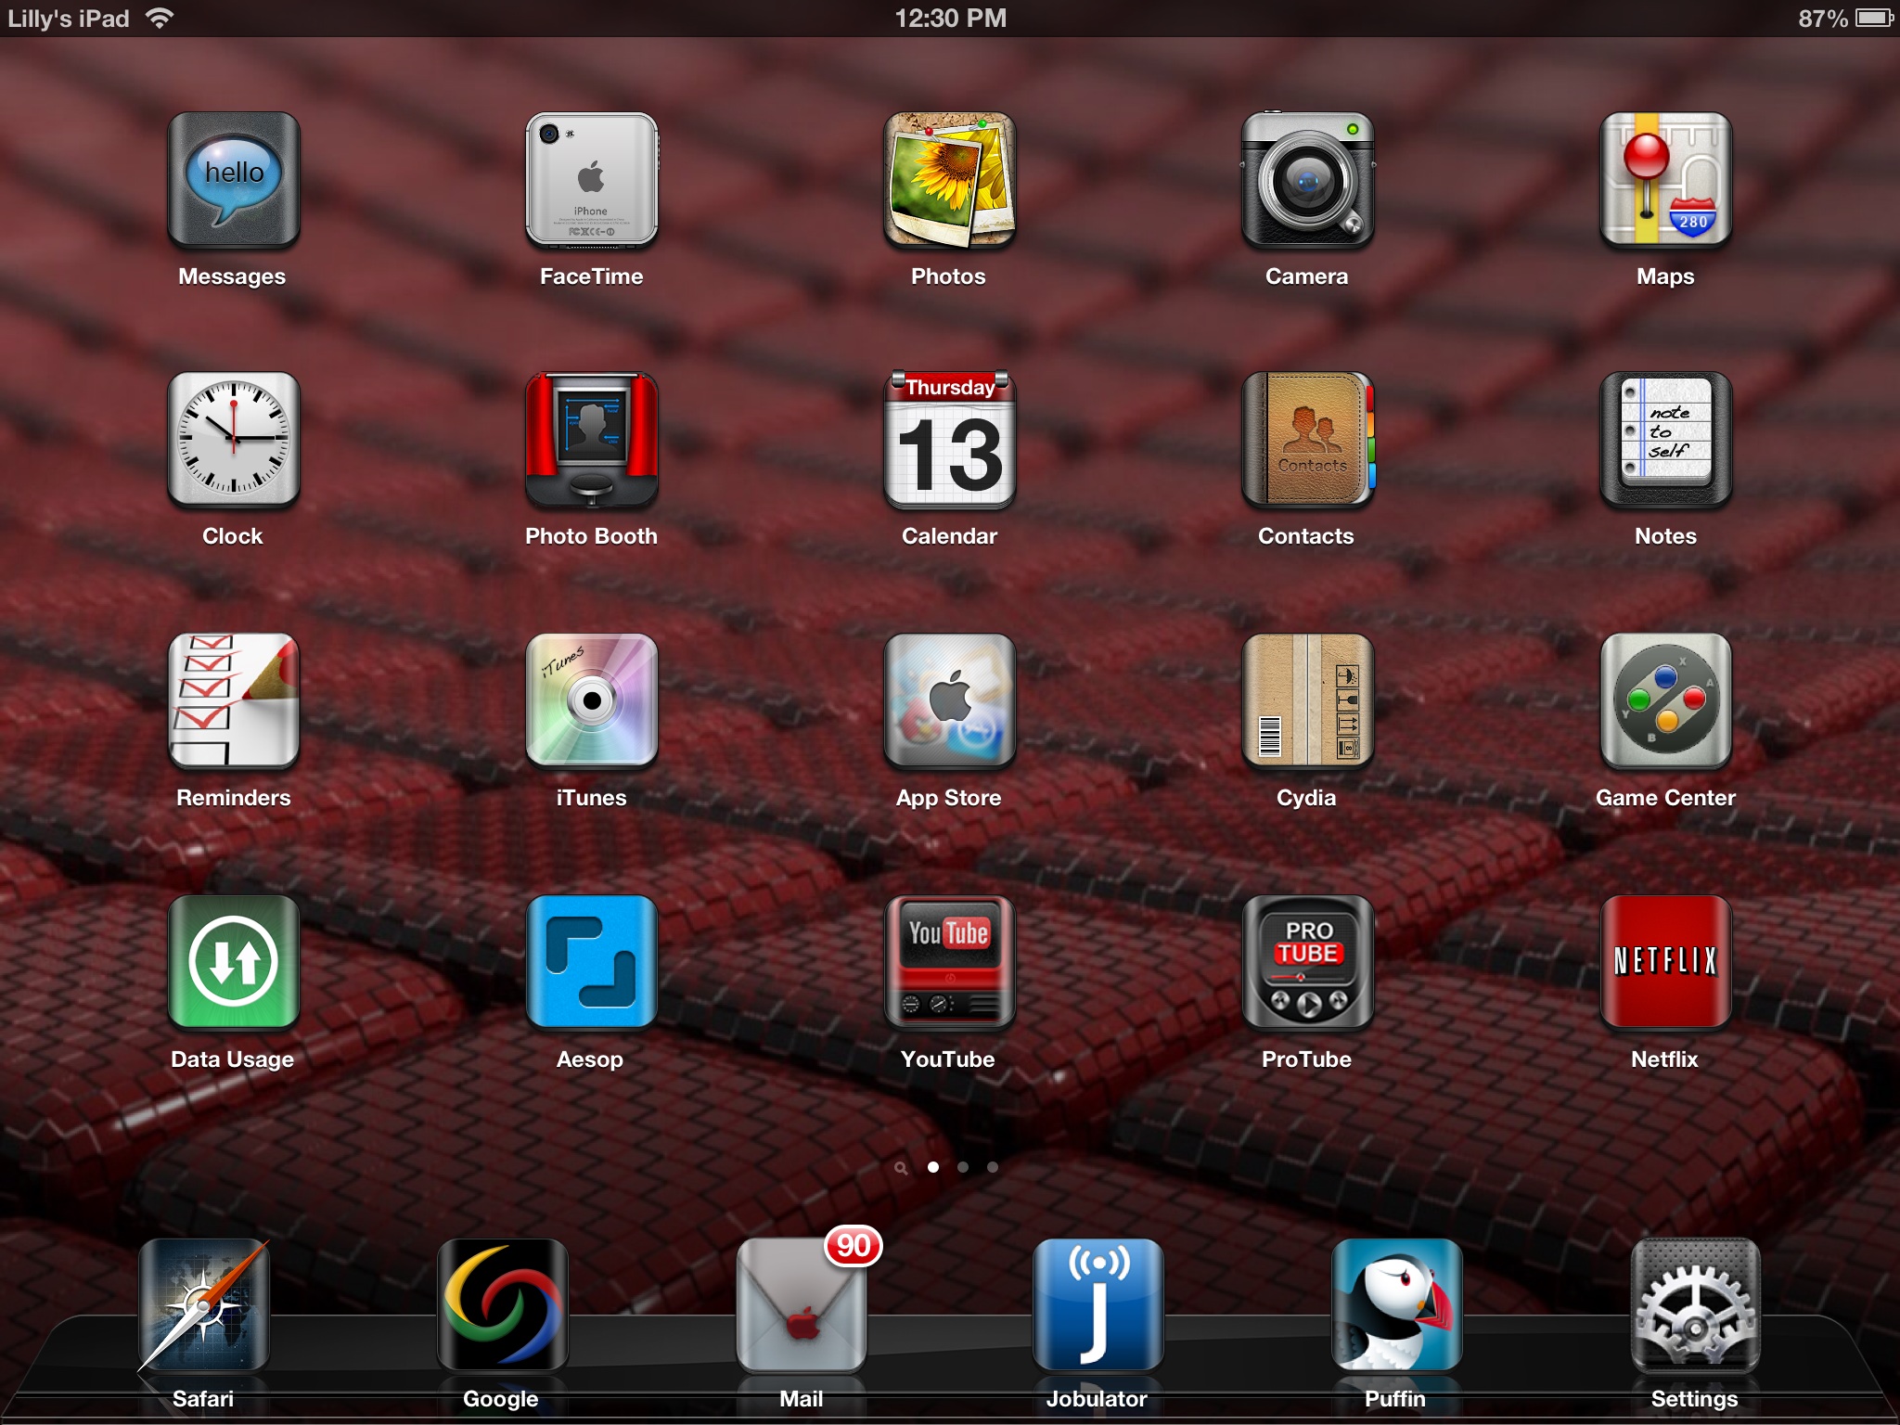Launch Jobulator from the dock
Viewport: 1900px width, 1425px height.
pos(1098,1304)
